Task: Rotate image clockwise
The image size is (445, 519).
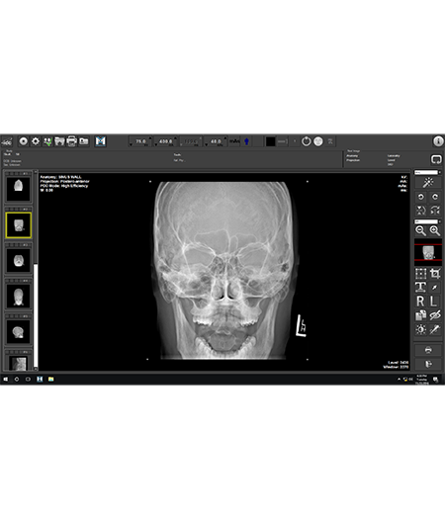Action: click(x=435, y=197)
